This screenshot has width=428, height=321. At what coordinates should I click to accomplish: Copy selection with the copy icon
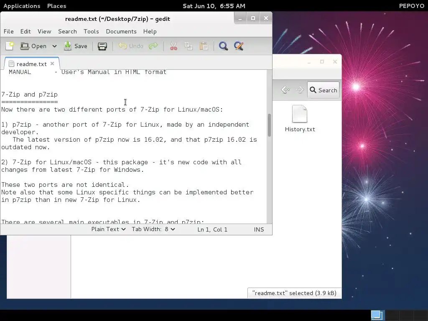coord(189,46)
